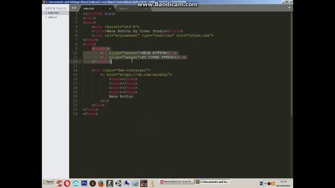Close the index.html tab
The width and height of the screenshot is (335, 188).
pos(110,9)
